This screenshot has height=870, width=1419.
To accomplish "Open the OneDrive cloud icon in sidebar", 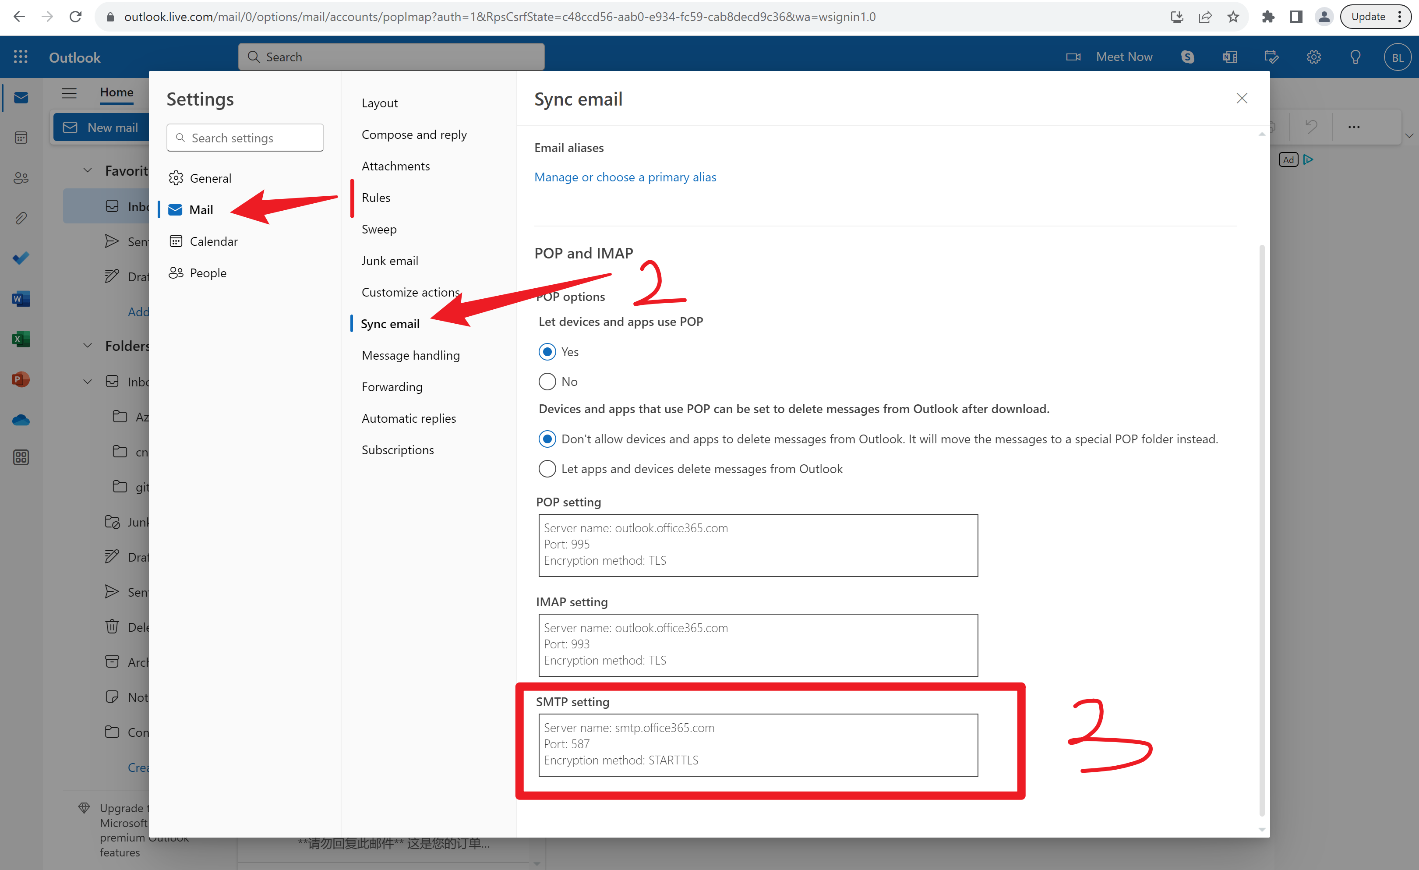I will tap(21, 420).
